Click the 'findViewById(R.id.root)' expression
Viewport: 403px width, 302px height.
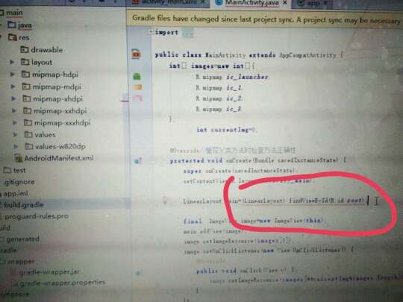(327, 200)
